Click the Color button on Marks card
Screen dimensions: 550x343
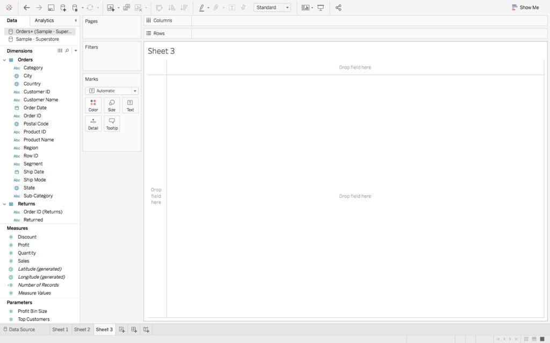[x=93, y=106]
